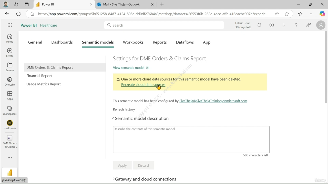Click Power BI brand link in header
This screenshot has height=184, width=328.
pos(28,25)
